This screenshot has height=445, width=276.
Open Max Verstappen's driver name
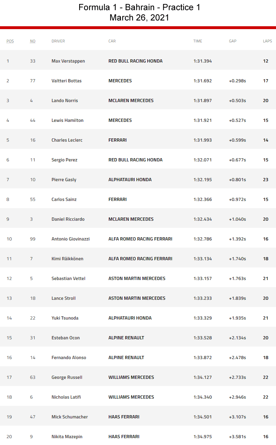(68, 61)
